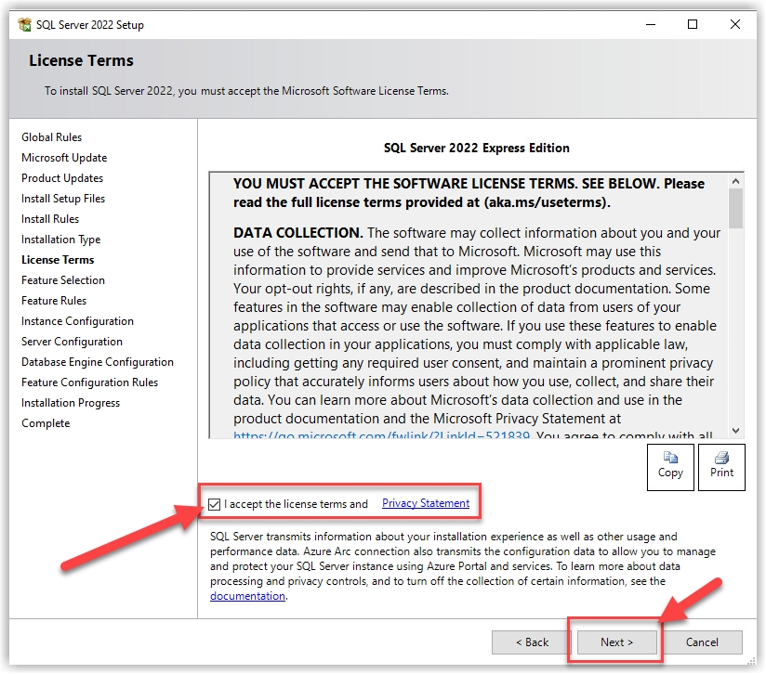
Task: Click the DATA COLLECTION paragraph heading
Action: point(298,233)
